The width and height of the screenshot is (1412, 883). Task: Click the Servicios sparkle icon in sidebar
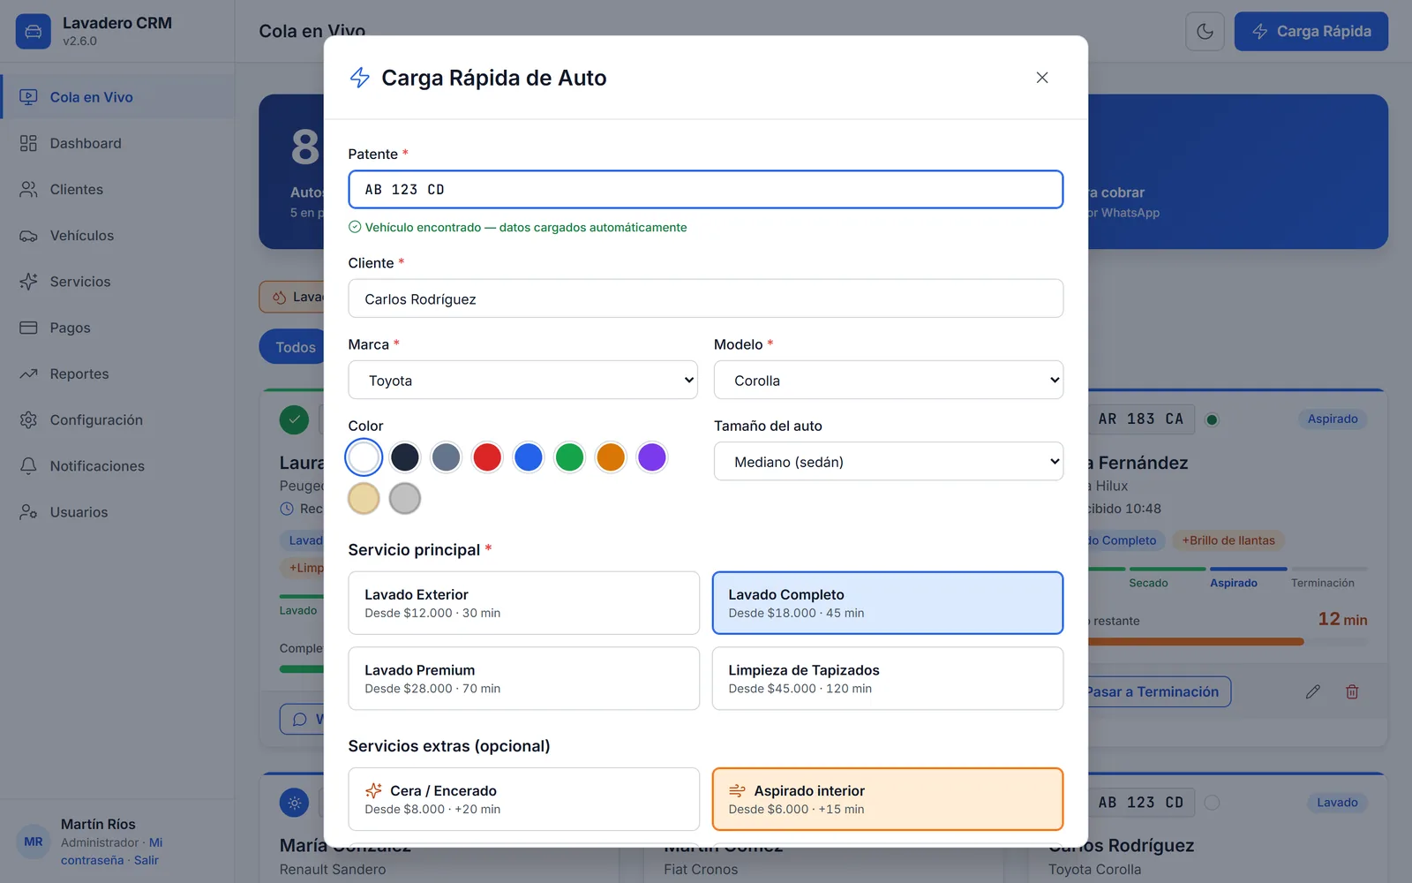click(28, 282)
